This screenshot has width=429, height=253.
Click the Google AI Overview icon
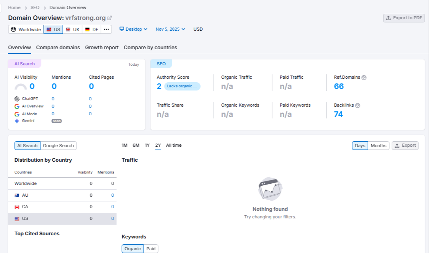[x=17, y=106]
